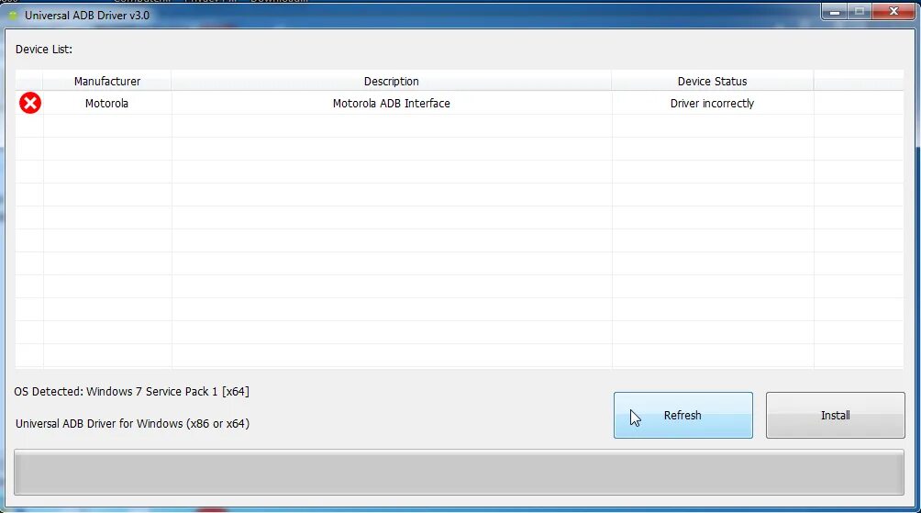Click the Manufacturer column header

pyautogui.click(x=107, y=81)
